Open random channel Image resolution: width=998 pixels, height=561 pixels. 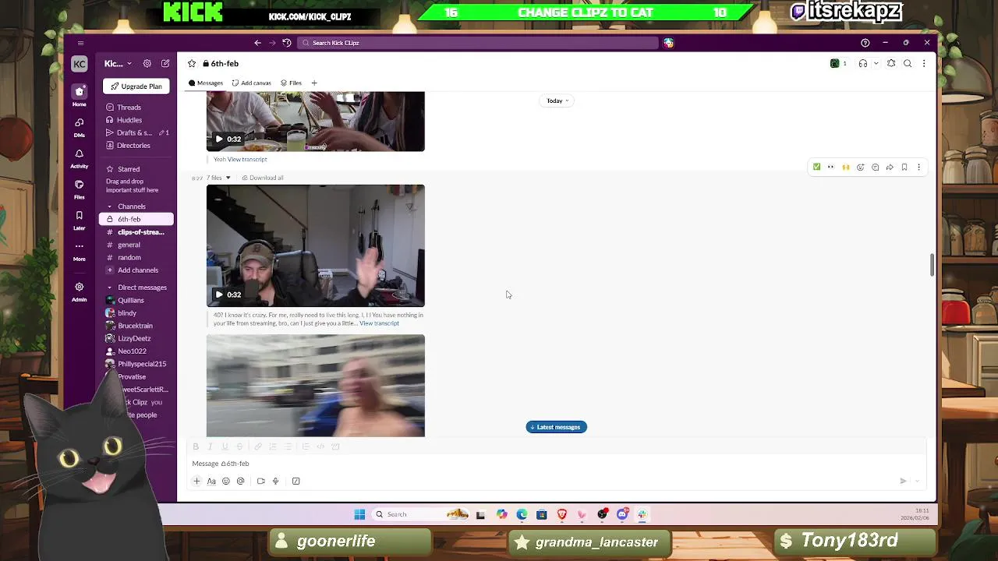(129, 257)
